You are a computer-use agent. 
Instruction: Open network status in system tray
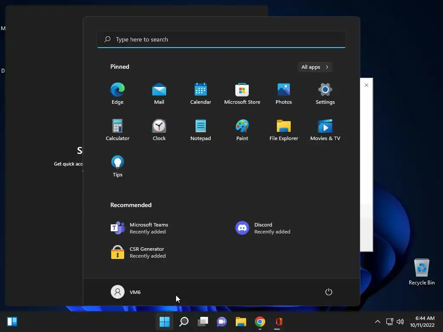pos(390,321)
